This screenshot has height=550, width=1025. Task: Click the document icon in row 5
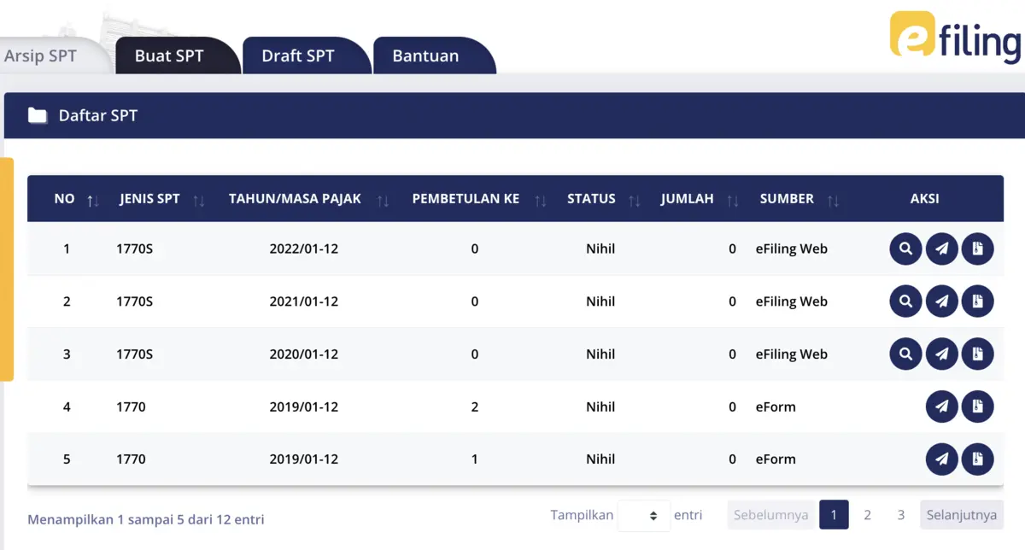coord(978,459)
